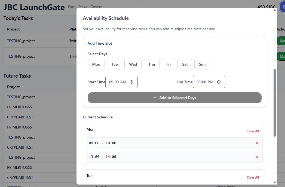Click the JBC LaunchGate title
Viewport: 285px width, 187px height.
[34, 7]
